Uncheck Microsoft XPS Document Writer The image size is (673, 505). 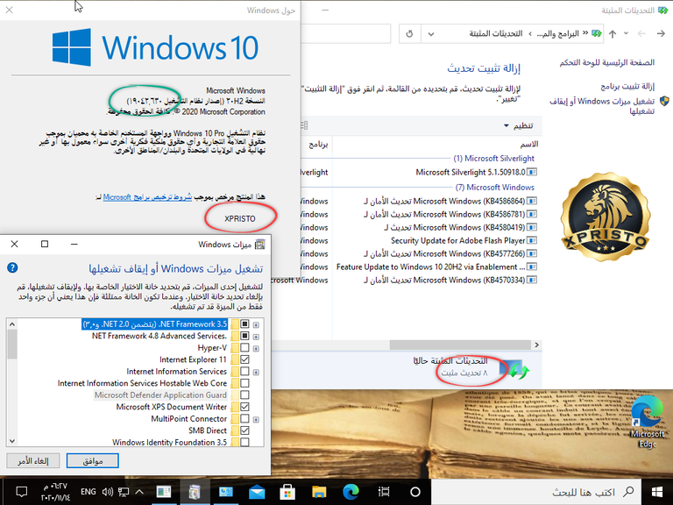click(x=244, y=407)
